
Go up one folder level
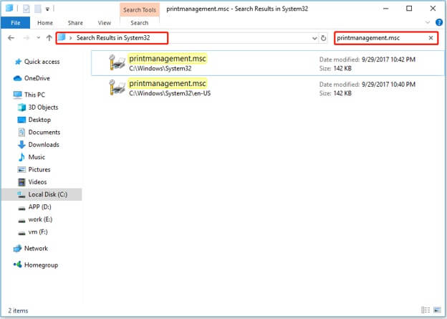click(x=49, y=38)
